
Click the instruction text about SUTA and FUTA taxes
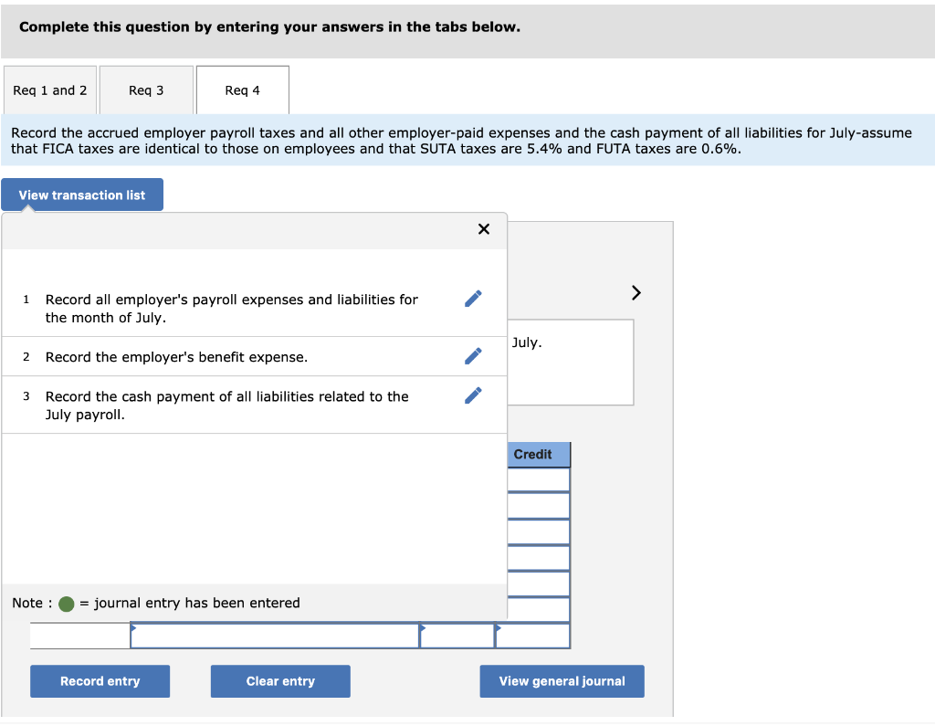point(461,141)
